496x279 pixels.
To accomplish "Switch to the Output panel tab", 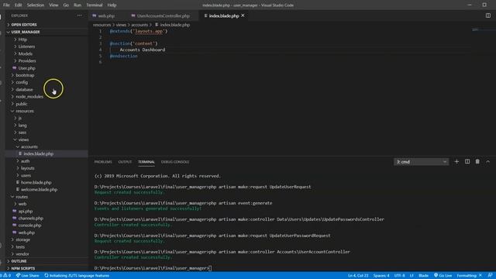I will pos(125,162).
